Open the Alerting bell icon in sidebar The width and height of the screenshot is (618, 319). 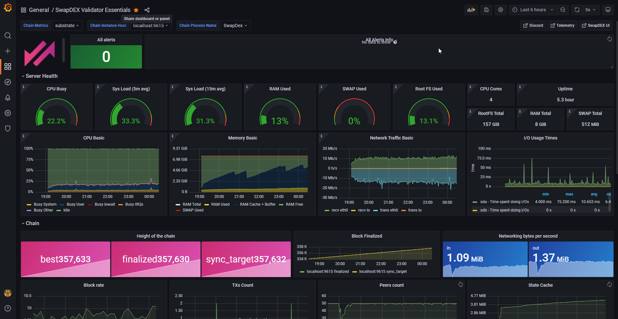tap(8, 98)
